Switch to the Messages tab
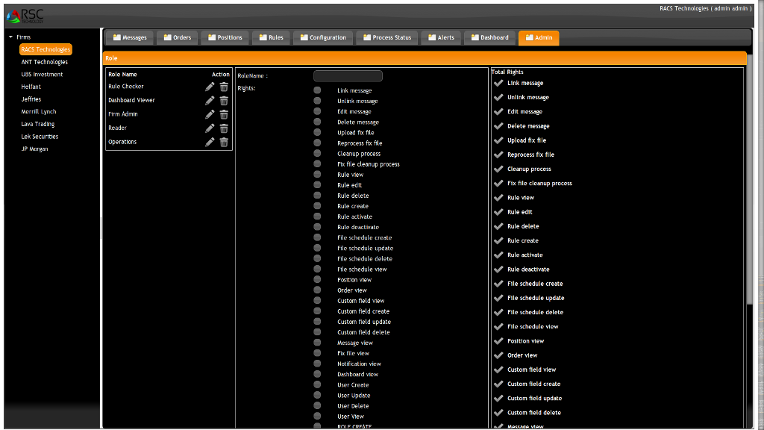This screenshot has width=764, height=430. coord(130,37)
